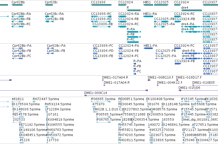This screenshot has width=218, height=144.
Task: Open EST SD23836.5prime label
Action: coord(162,140)
